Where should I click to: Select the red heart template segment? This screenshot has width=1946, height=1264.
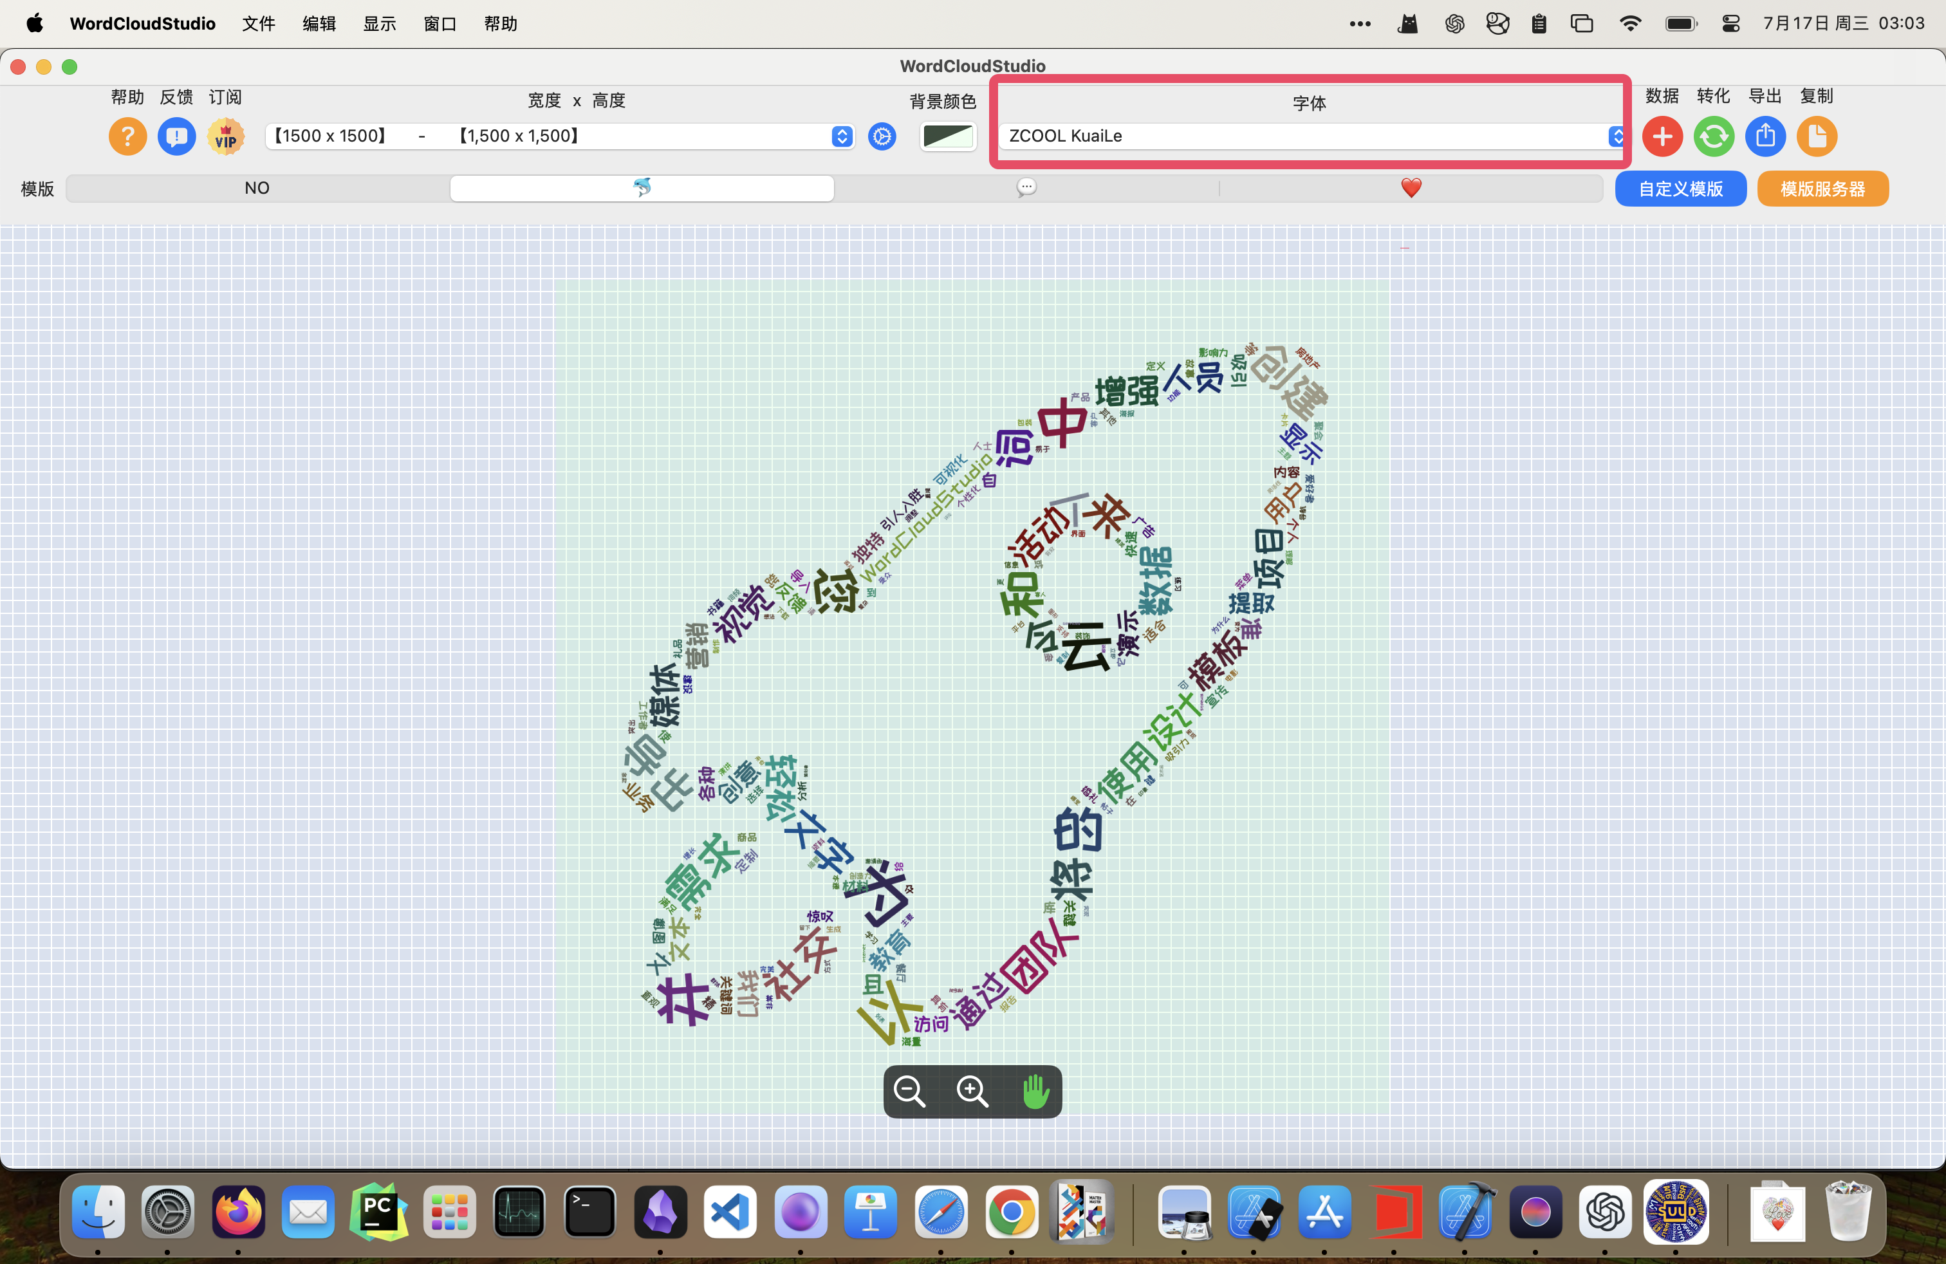pos(1411,188)
